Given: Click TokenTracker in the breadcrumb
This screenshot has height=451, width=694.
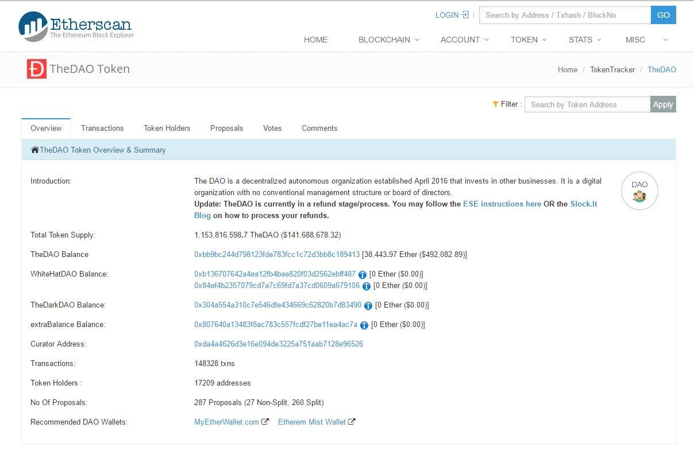Looking at the screenshot, I should click(x=612, y=69).
